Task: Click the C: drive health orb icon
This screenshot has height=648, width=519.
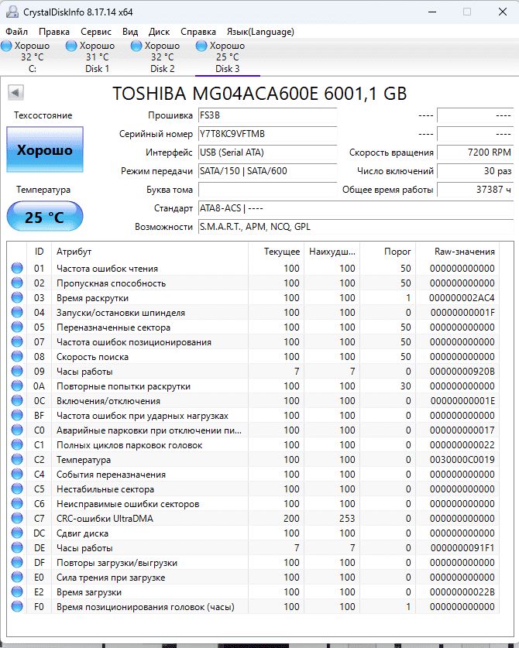Action: (x=6, y=46)
